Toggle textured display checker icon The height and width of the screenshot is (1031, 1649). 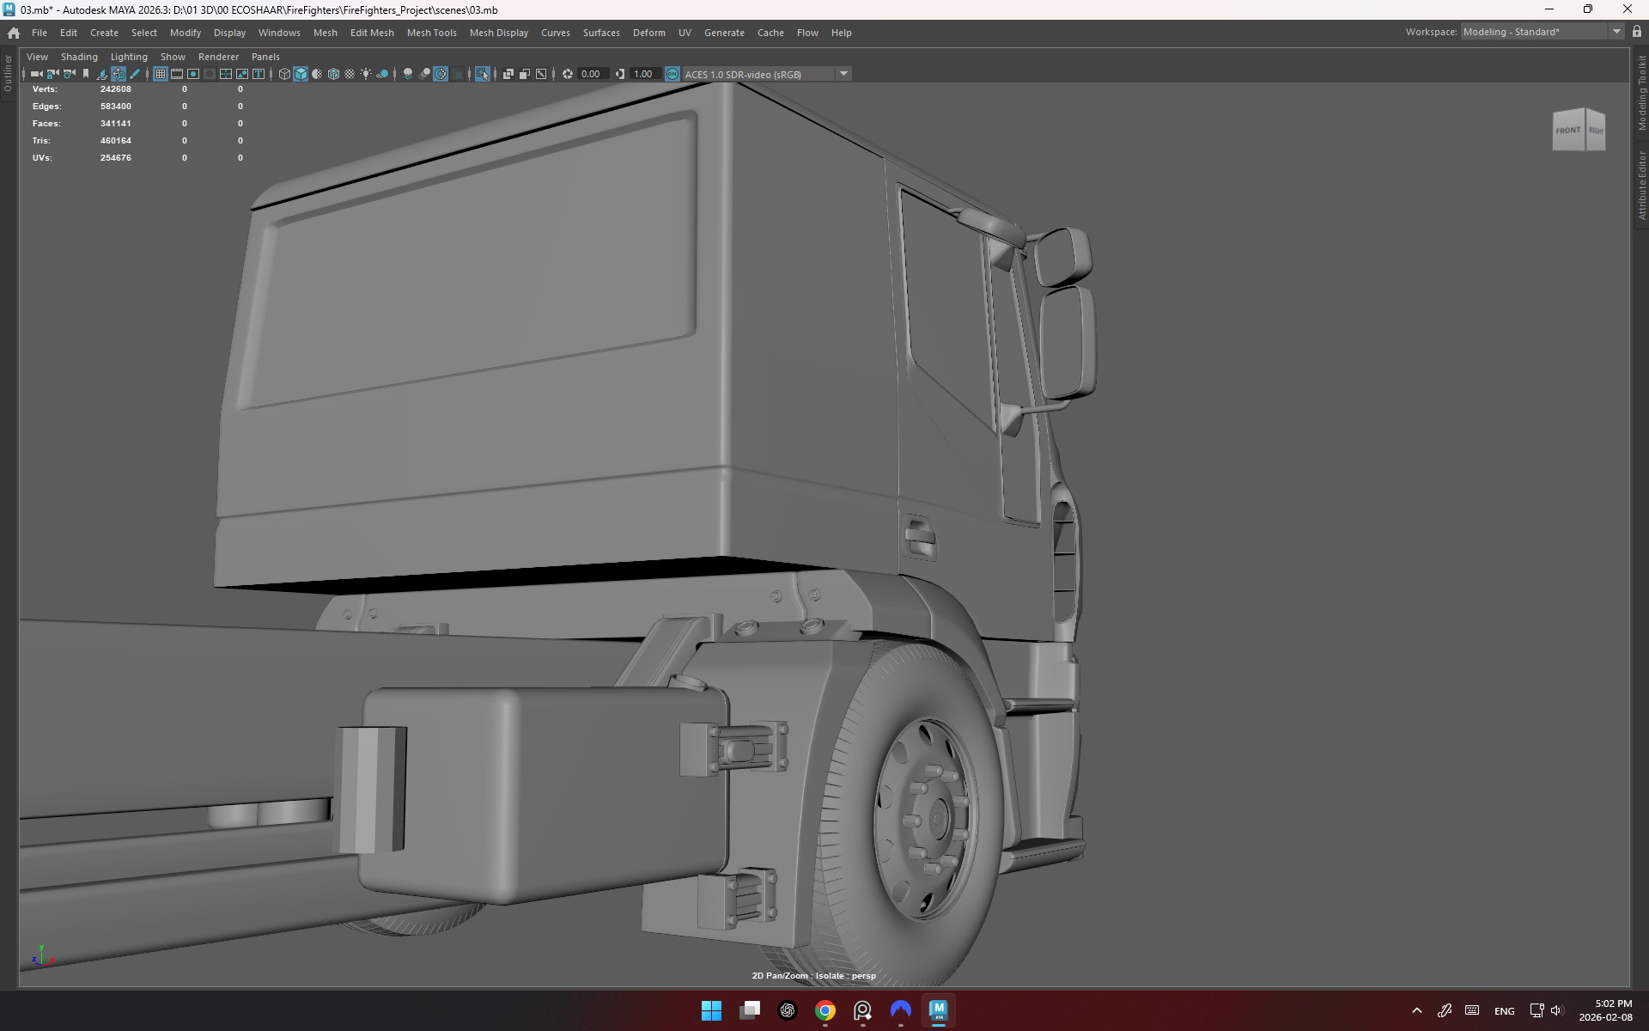click(x=350, y=74)
